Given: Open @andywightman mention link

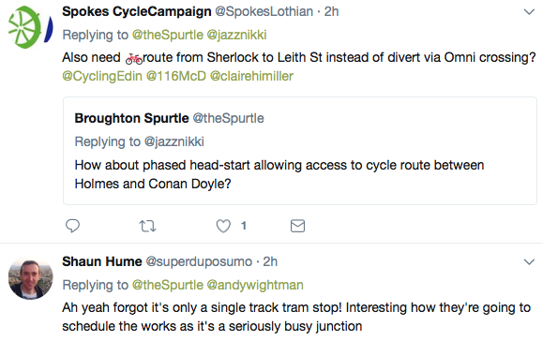Looking at the screenshot, I should [255, 285].
